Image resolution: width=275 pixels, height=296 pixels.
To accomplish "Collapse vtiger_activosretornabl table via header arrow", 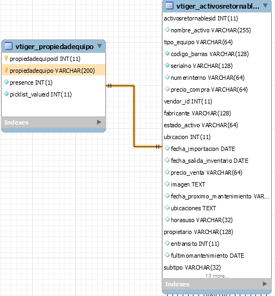I will tap(265, 5).
